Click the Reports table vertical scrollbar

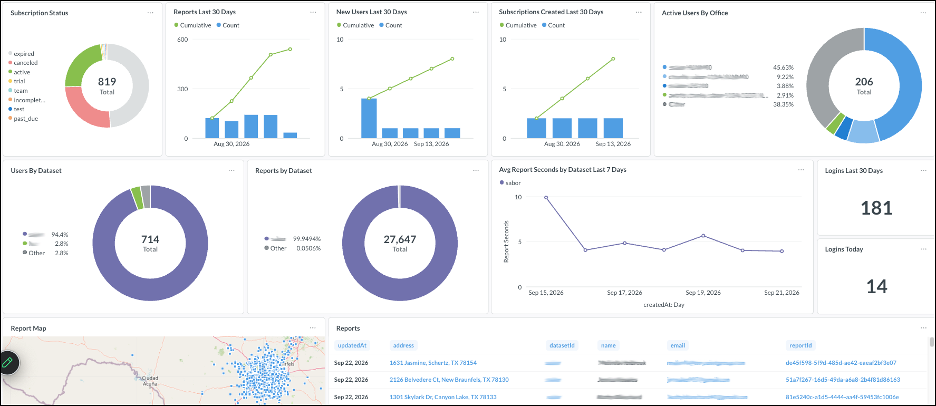pyautogui.click(x=932, y=342)
